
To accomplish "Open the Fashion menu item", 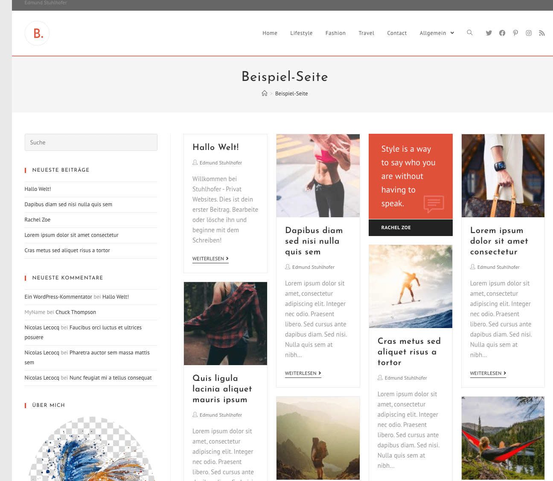I will click(x=335, y=33).
